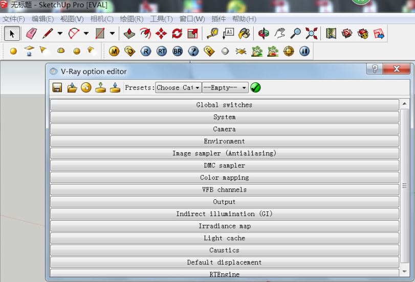Select the Arc tool
415x282 pixels.
74,34
